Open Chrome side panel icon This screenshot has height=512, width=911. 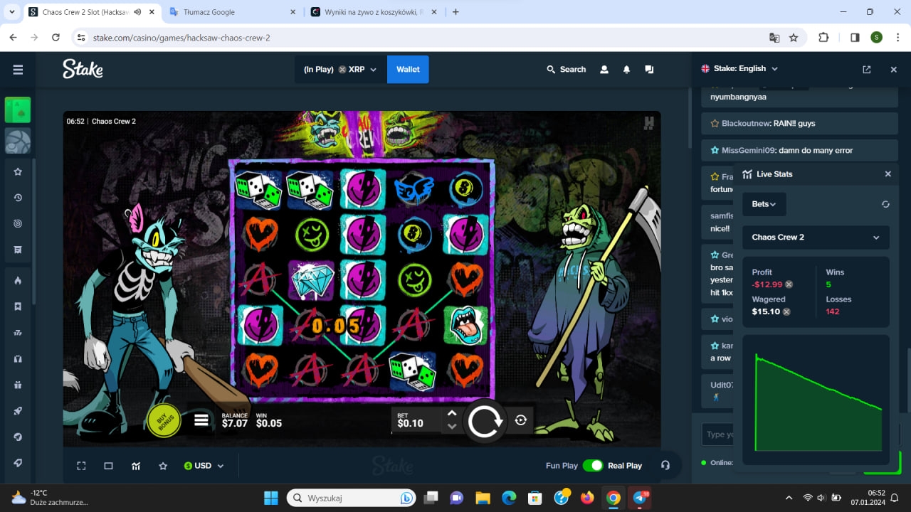pyautogui.click(x=855, y=38)
